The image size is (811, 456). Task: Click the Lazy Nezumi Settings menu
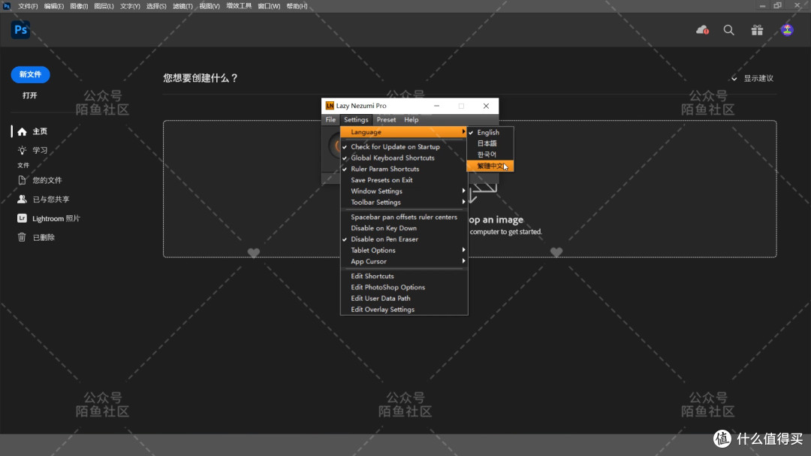click(356, 120)
